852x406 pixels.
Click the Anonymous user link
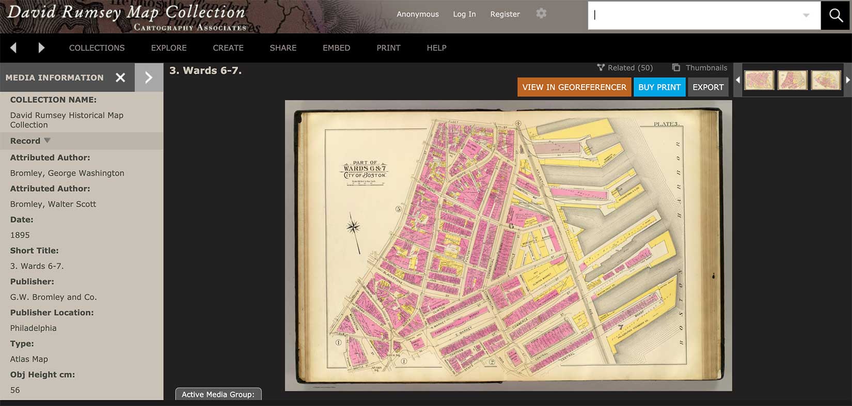click(x=418, y=14)
